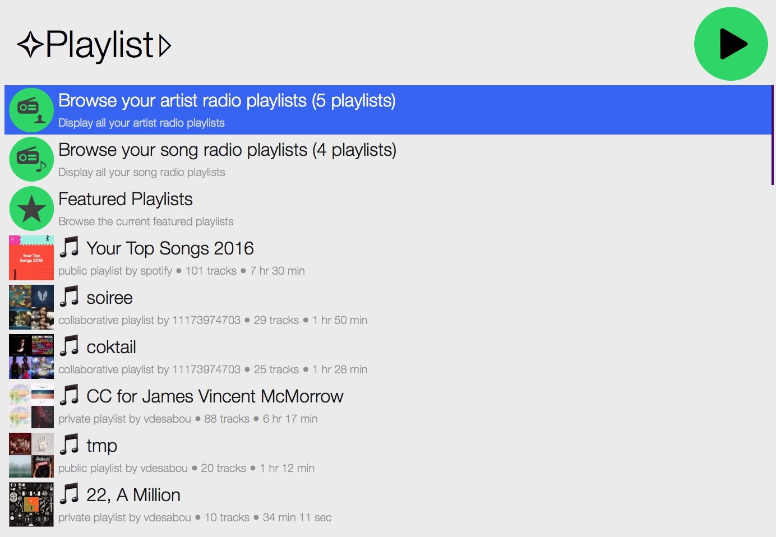Click the music note icon beside "soiree"

(68, 297)
